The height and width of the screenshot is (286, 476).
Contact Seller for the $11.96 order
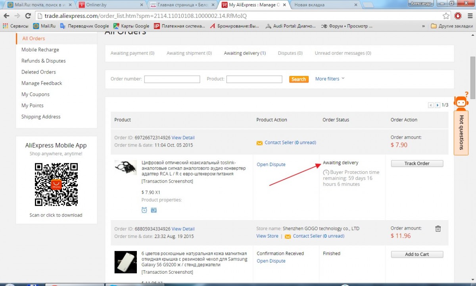[x=319, y=236]
